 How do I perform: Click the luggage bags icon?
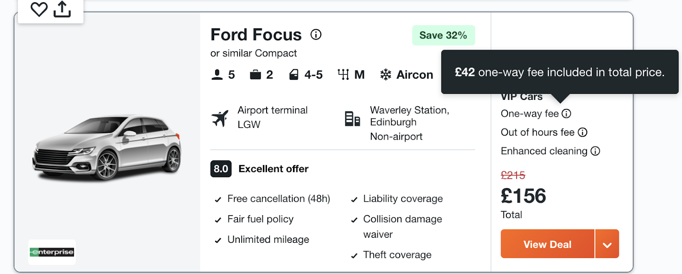tap(255, 75)
